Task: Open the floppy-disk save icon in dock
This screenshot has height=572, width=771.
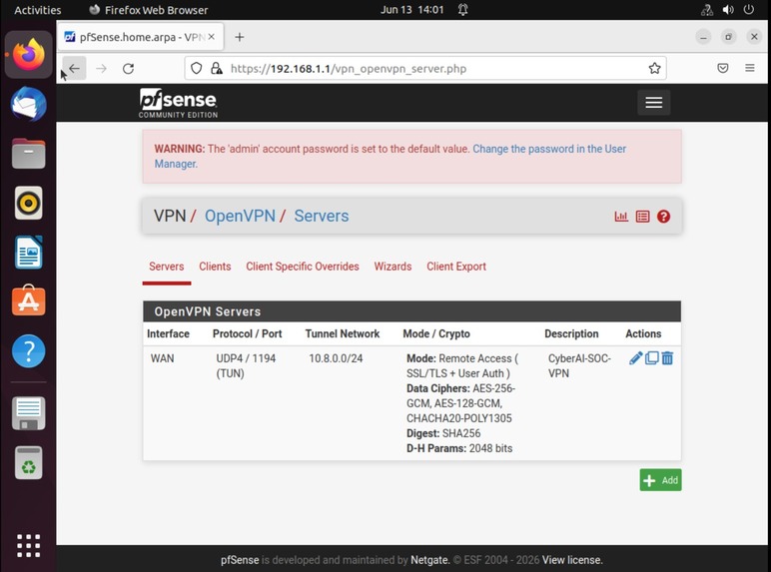Action: point(29,413)
